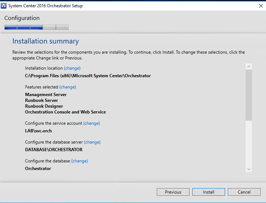Start installation with the Install button
Screen dimensions: 266x203
click(209, 192)
